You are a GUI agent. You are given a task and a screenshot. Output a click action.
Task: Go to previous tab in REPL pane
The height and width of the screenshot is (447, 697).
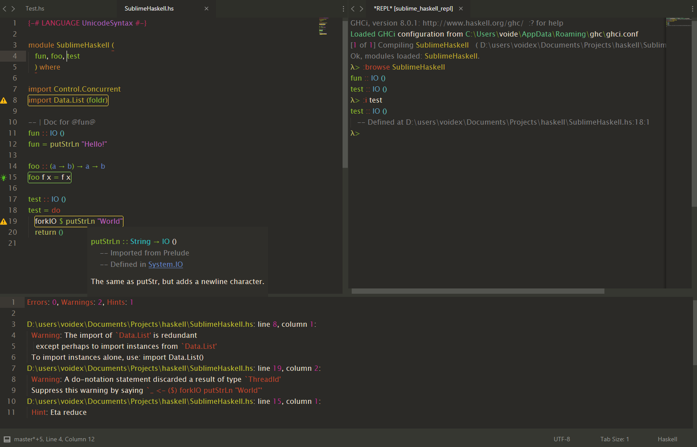pos(353,8)
